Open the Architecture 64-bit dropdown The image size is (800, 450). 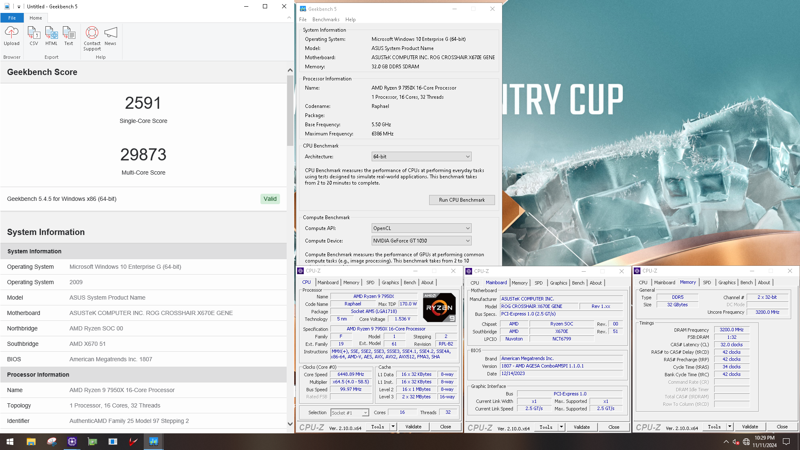coord(421,157)
